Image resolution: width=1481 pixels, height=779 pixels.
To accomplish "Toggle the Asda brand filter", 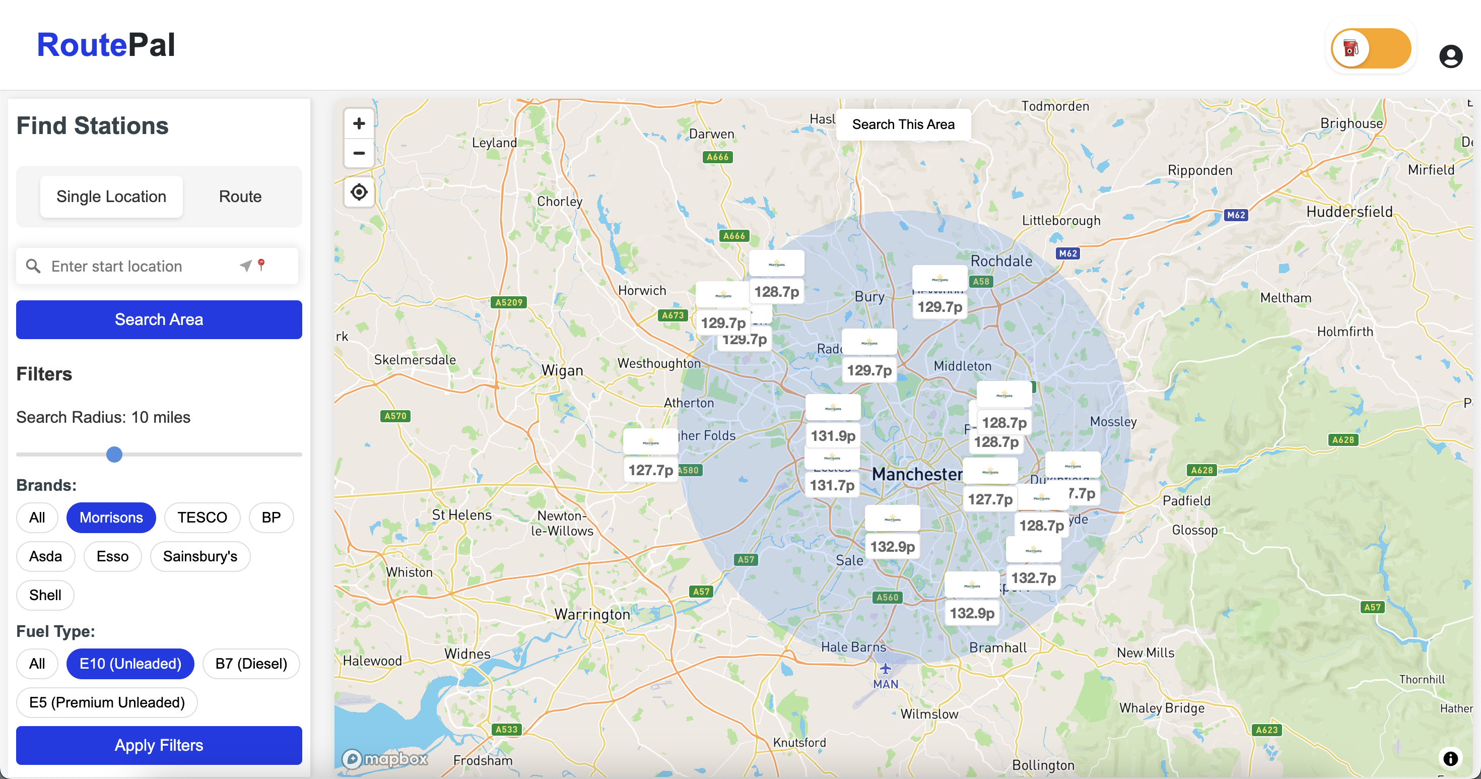I will pos(45,556).
